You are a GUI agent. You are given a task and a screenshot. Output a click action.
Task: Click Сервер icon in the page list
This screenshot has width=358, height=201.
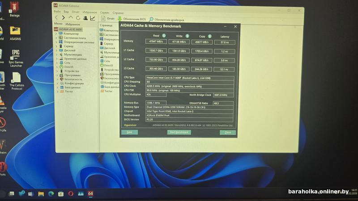coord(102,43)
